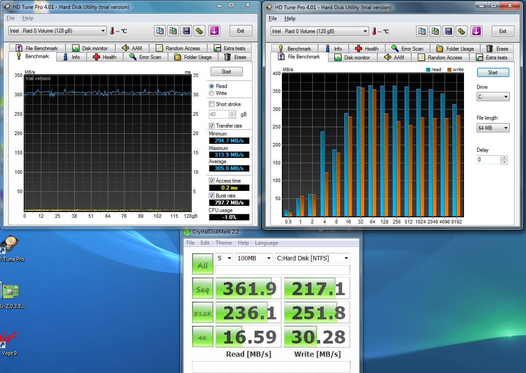The width and height of the screenshot is (526, 373).
Task: Select HD Tune Pro desktop shortcut
Action: pos(10,249)
